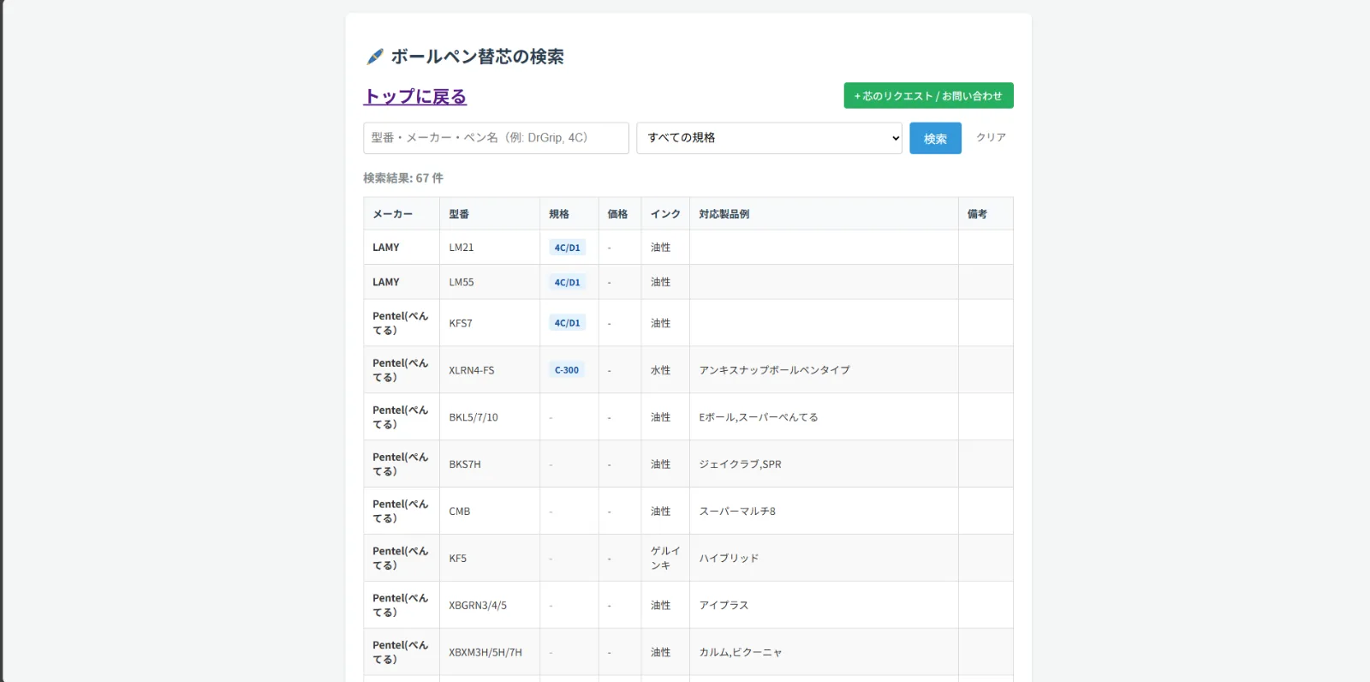Click the 4C/D1 badge in the LM55 row
The image size is (1370, 682).
coord(567,282)
